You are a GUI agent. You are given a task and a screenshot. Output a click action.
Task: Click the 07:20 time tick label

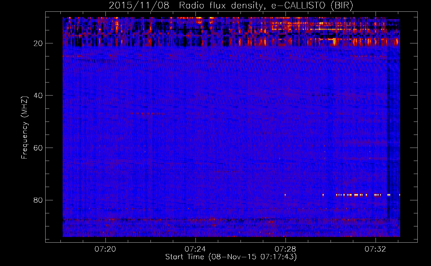click(x=105, y=249)
